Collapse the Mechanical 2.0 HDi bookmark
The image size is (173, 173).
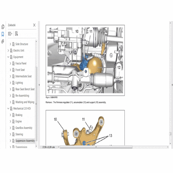pos(8,109)
